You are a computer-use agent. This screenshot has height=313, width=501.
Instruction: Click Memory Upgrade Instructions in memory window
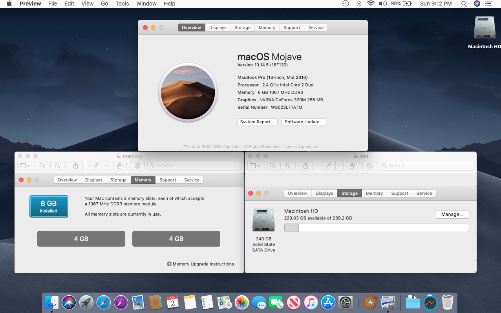[x=200, y=264]
